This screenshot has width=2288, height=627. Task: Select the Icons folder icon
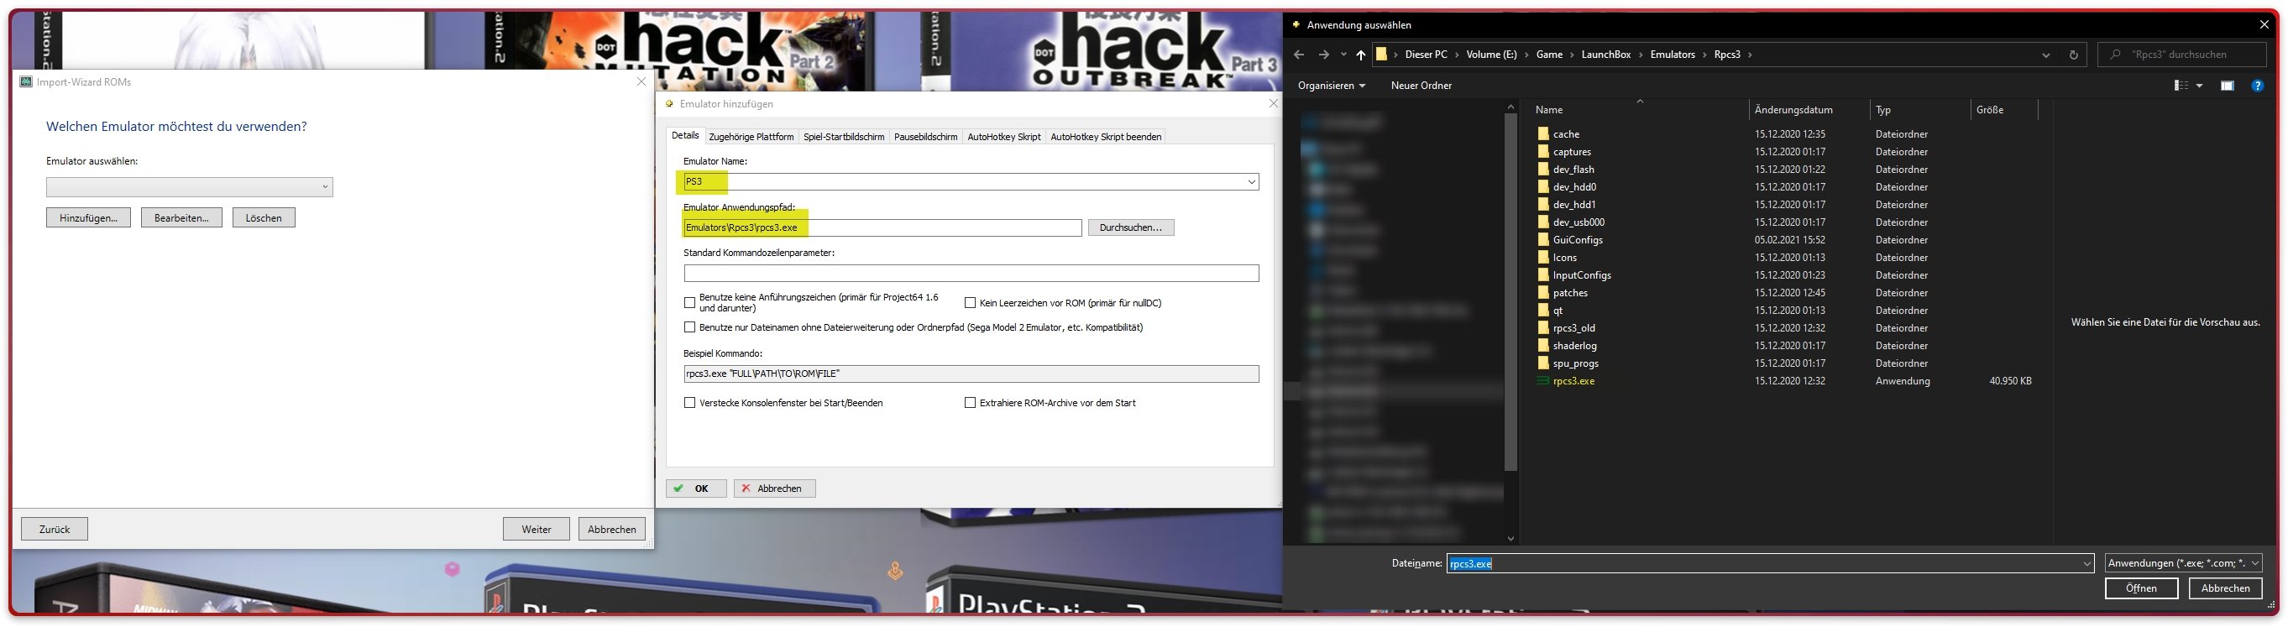tap(1544, 258)
